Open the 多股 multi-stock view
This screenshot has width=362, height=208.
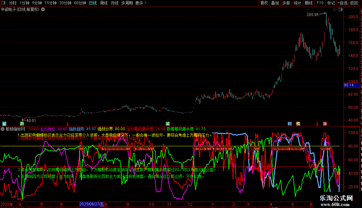coord(286,3)
